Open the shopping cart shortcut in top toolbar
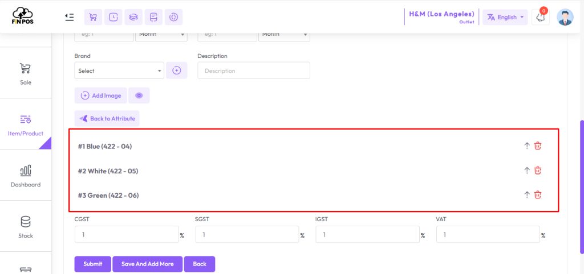Image resolution: width=584 pixels, height=274 pixels. [x=93, y=17]
